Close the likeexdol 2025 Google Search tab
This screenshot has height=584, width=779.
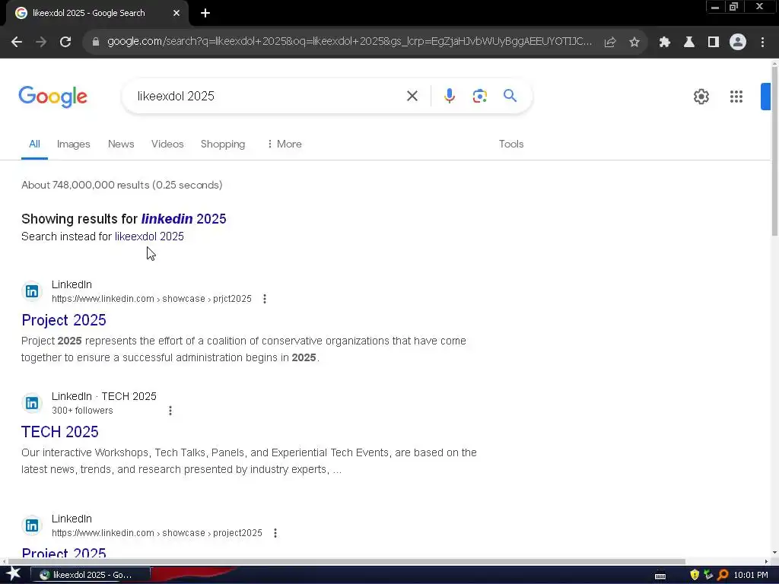tap(176, 14)
